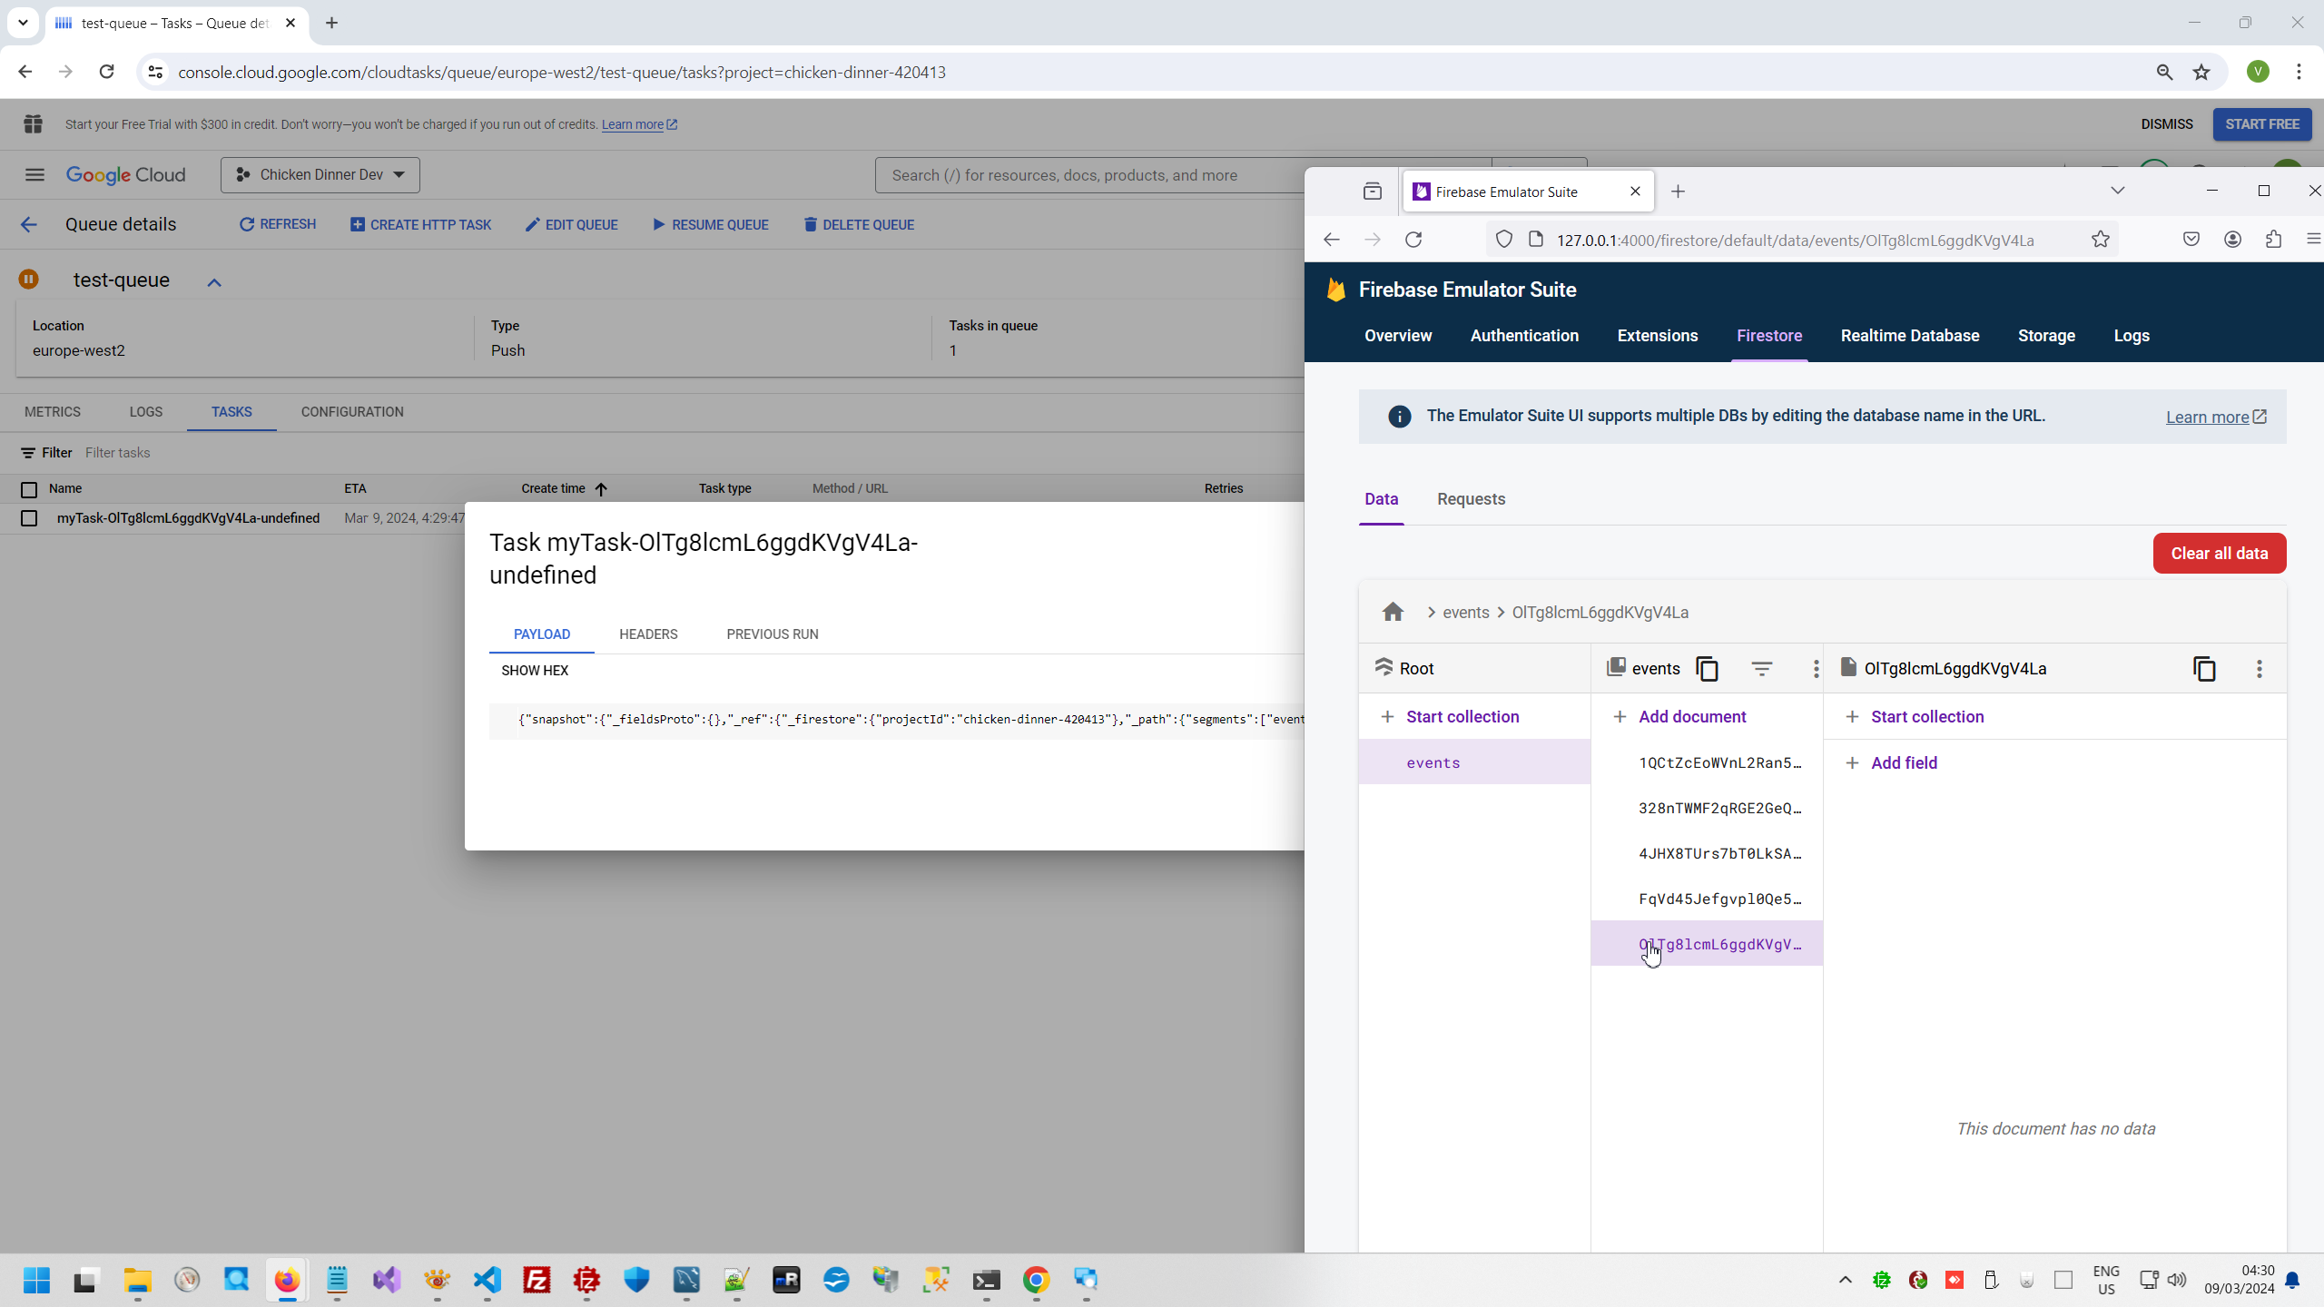Click the Firestore home breadcrumb icon
Viewport: 2324px width, 1307px height.
[x=1393, y=612]
